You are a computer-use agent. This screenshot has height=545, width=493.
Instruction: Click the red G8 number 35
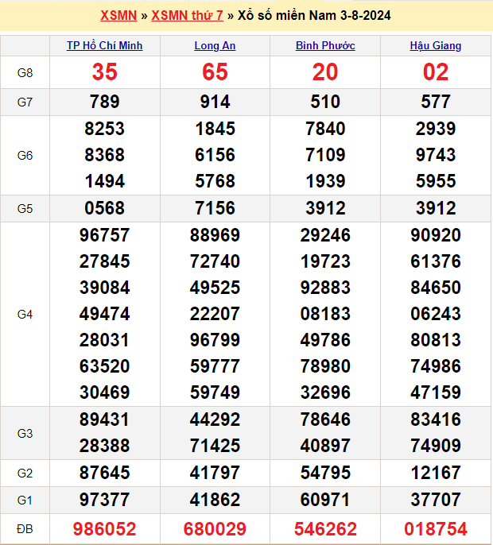pos(104,72)
